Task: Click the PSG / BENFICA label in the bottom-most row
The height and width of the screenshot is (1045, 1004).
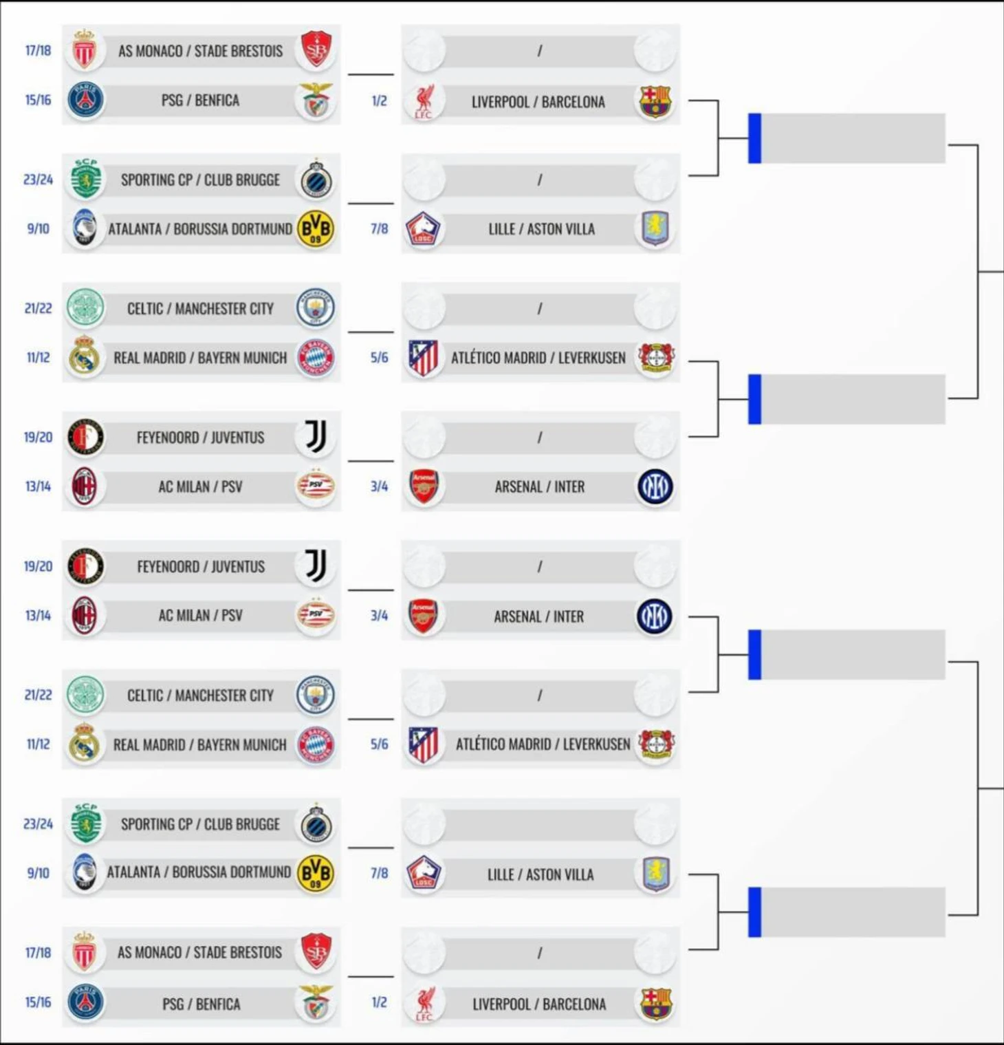Action: [201, 1004]
